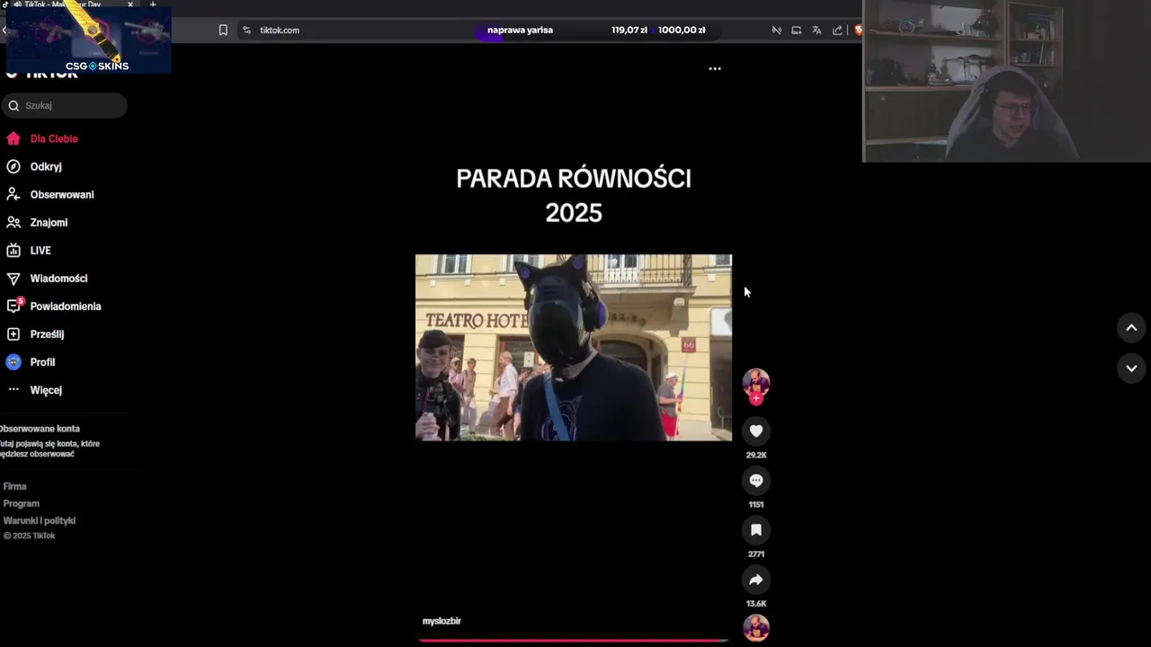Click the naprawa yarisa goal label
This screenshot has height=647, width=1151.
click(520, 30)
